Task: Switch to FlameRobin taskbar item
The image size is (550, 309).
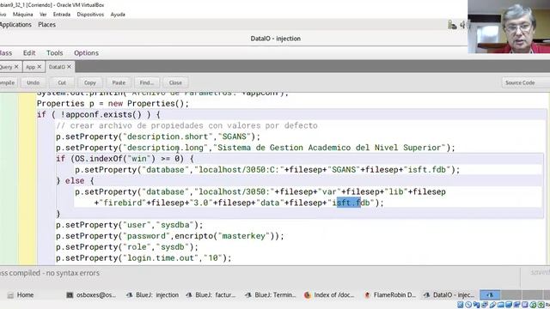Action: click(x=389, y=295)
